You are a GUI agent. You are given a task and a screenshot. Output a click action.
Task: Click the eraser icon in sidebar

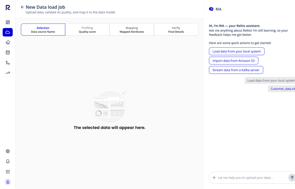[8, 42]
